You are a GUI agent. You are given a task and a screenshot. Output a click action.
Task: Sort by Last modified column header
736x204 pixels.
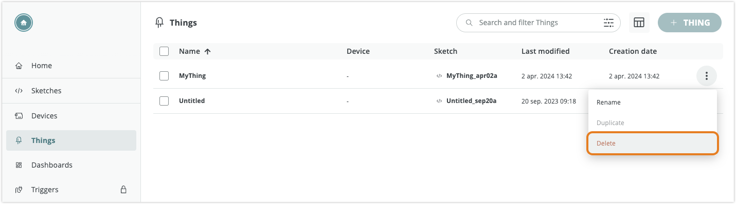(x=545, y=51)
